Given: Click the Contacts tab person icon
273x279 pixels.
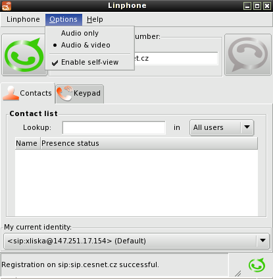Looking at the screenshot, I should (x=11, y=93).
